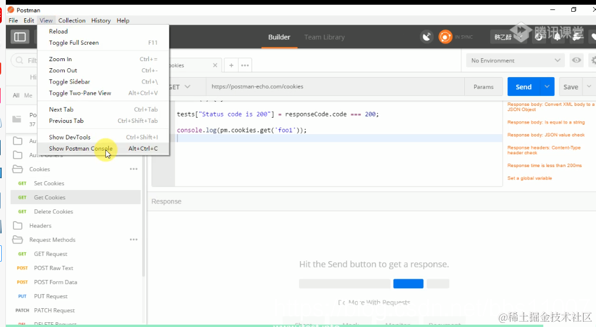Choose Reload from View menu
Viewport: 596px width, 327px height.
tap(103, 31)
